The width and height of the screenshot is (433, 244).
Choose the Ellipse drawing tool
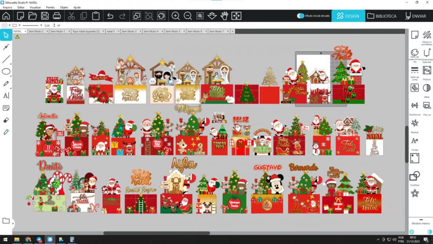[x=6, y=72]
